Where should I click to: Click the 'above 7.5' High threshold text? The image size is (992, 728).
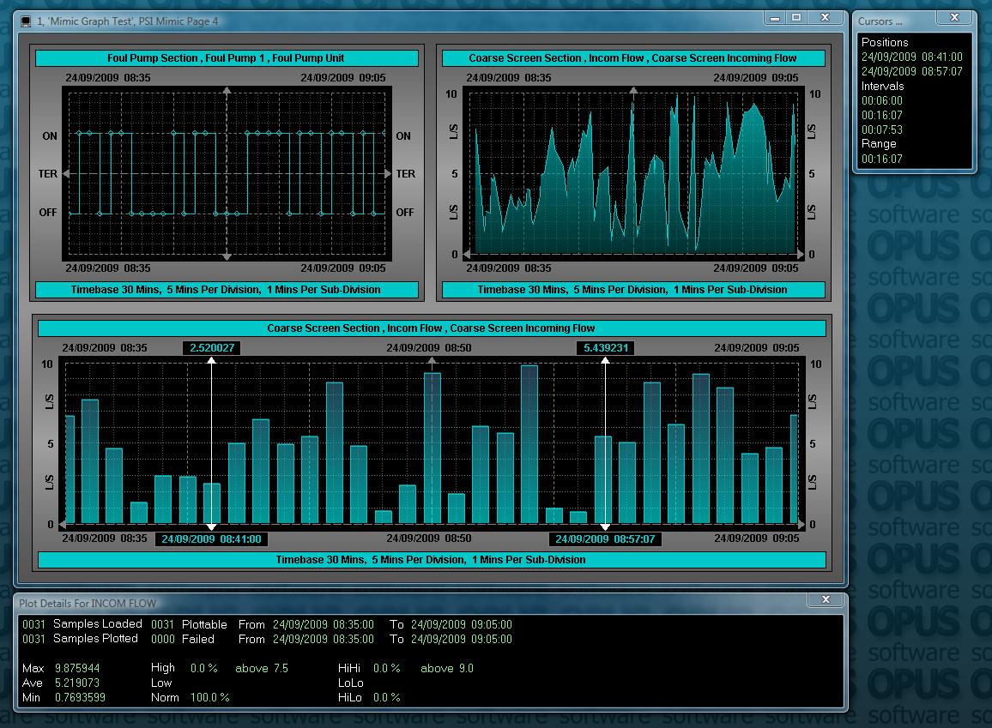261,668
